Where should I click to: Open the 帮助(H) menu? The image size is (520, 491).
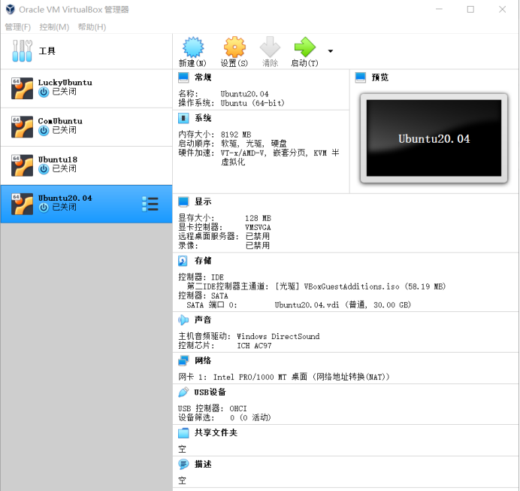(92, 27)
